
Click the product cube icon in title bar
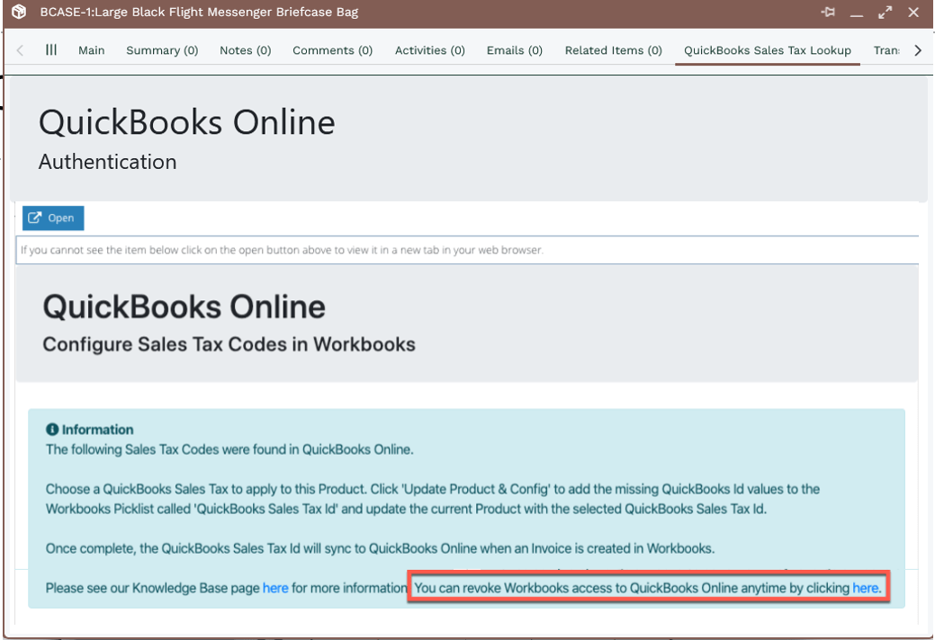(19, 13)
